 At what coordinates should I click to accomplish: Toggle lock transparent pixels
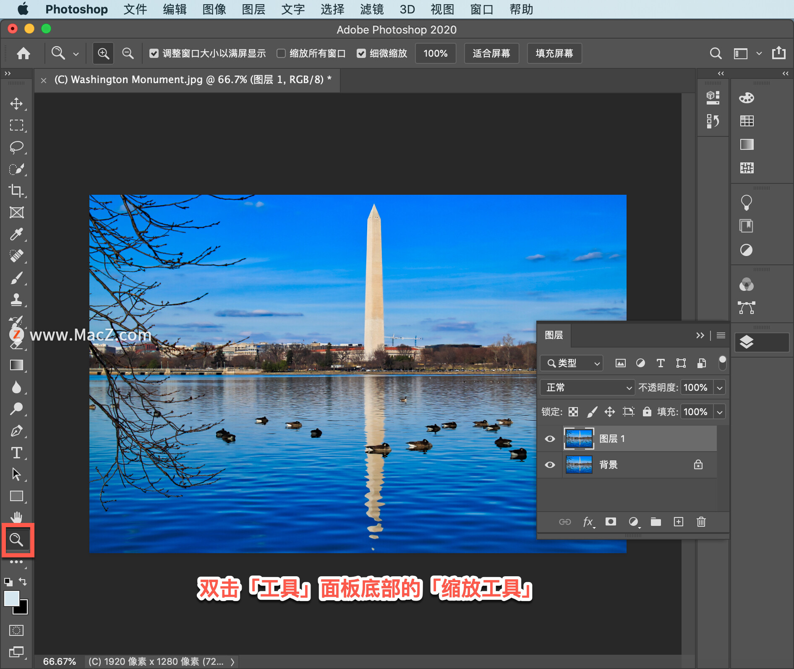(573, 412)
